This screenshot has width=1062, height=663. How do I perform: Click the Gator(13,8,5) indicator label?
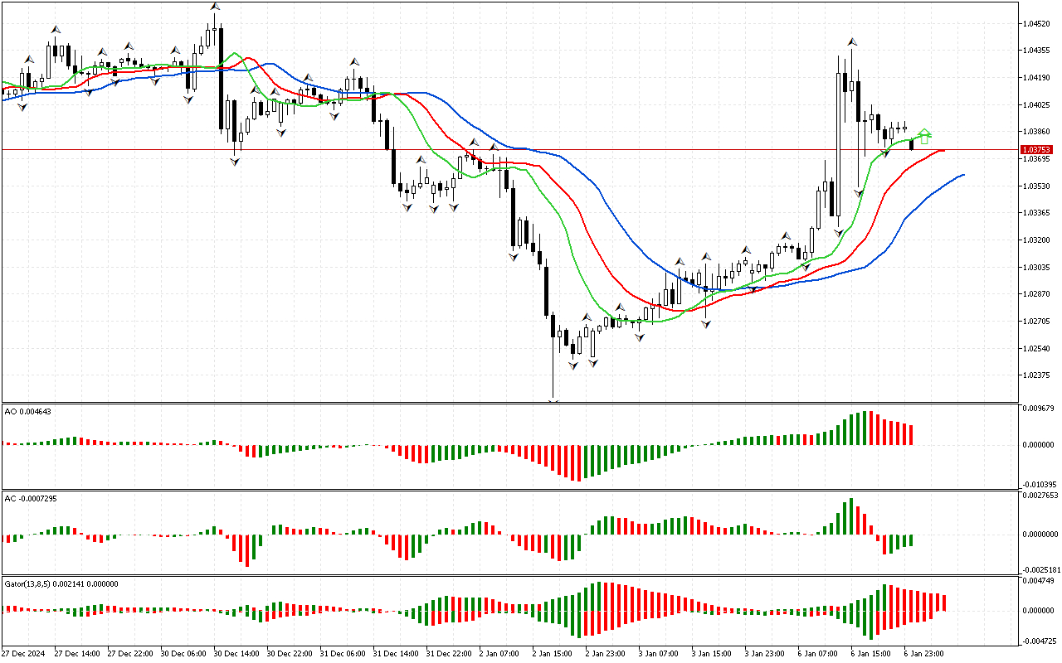coord(61,583)
